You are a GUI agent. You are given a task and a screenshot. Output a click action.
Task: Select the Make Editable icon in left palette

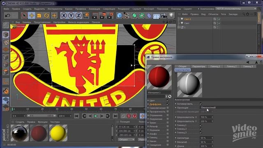point(6,25)
